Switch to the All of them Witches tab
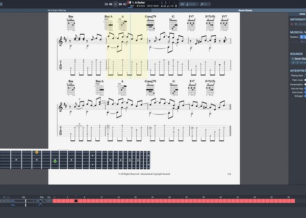 [57, 10]
